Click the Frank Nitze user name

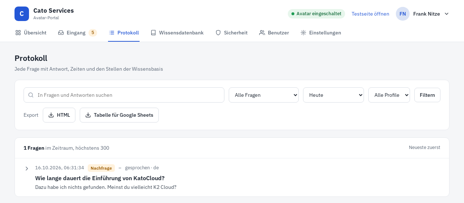[x=427, y=14]
